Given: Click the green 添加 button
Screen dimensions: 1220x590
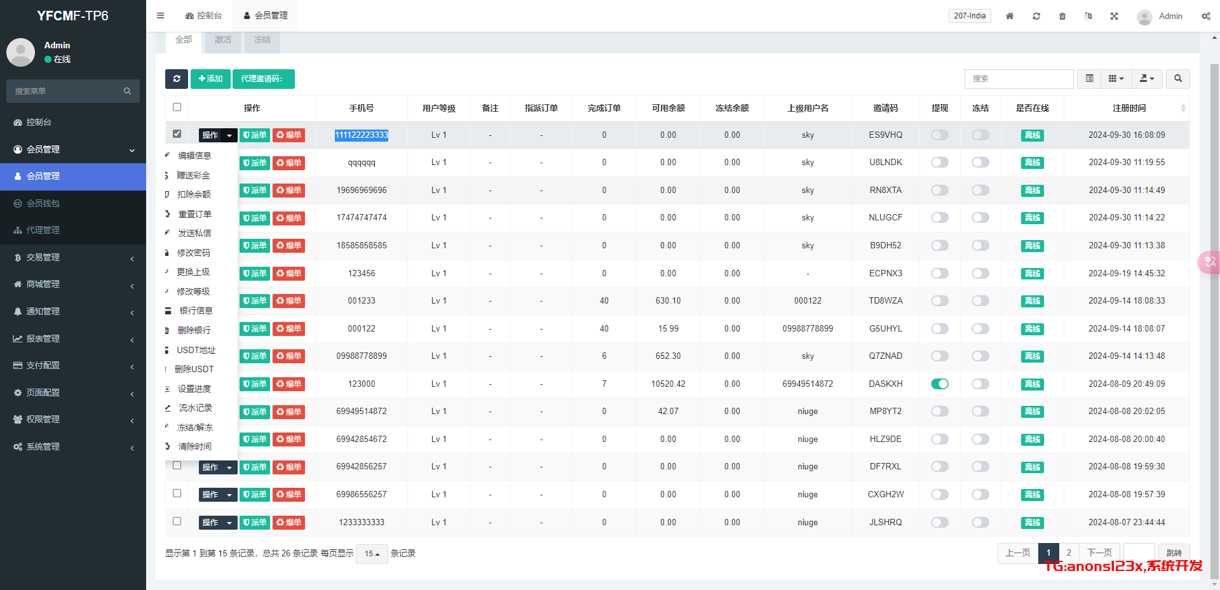Looking at the screenshot, I should point(210,79).
